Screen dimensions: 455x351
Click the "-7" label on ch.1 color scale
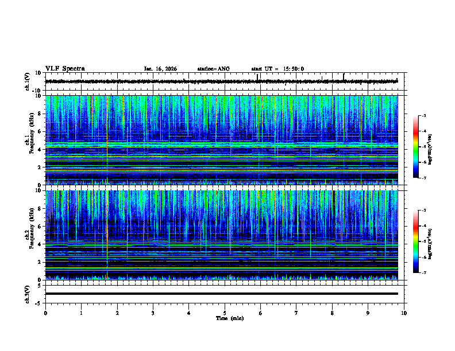(x=423, y=178)
